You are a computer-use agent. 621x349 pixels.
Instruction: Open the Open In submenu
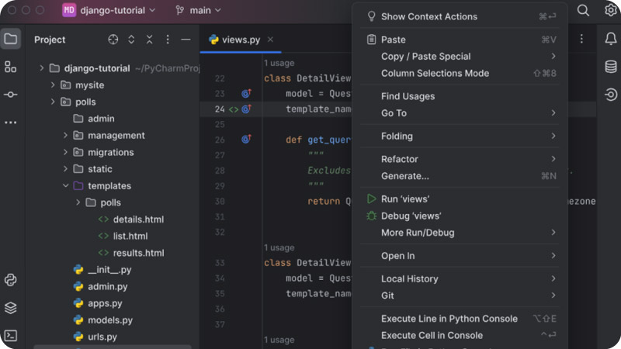pyautogui.click(x=460, y=256)
